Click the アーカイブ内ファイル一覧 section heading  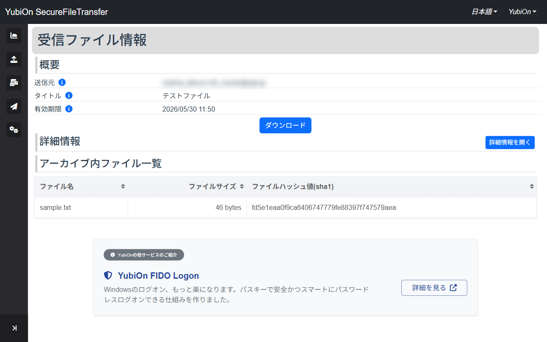click(x=101, y=163)
